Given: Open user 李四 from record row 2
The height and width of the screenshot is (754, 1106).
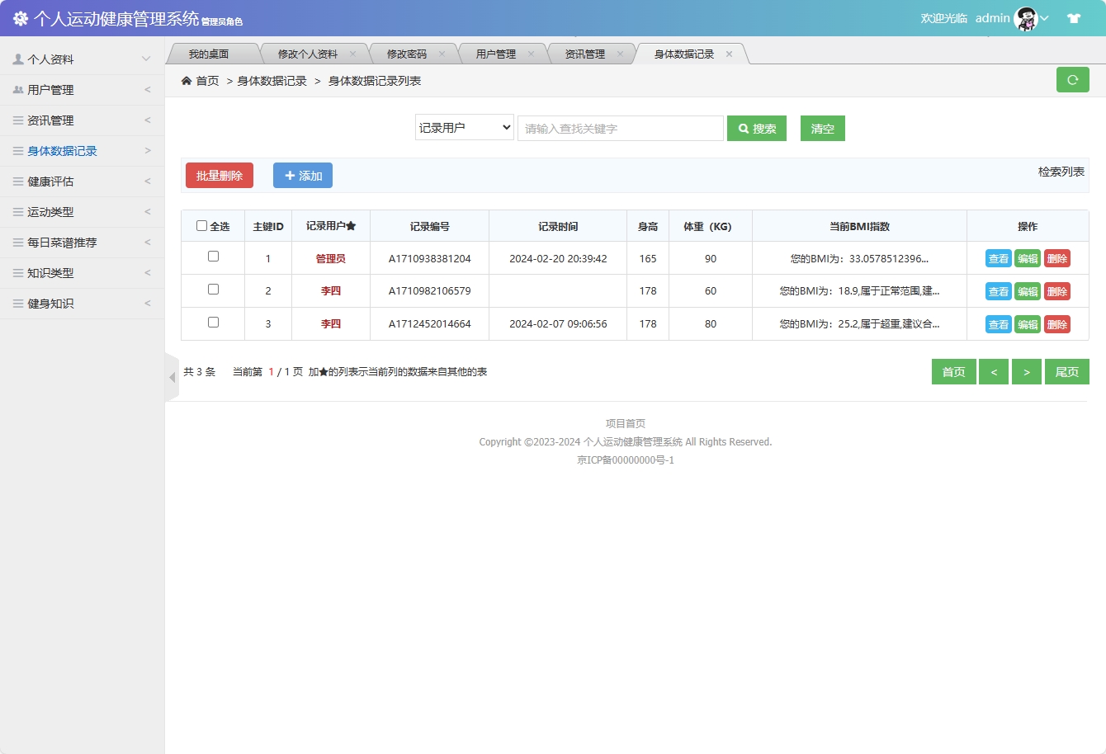Looking at the screenshot, I should click(329, 290).
